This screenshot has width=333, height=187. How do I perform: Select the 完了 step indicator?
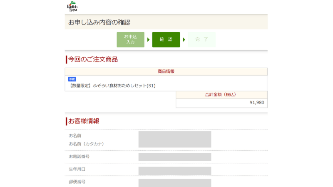tap(201, 39)
